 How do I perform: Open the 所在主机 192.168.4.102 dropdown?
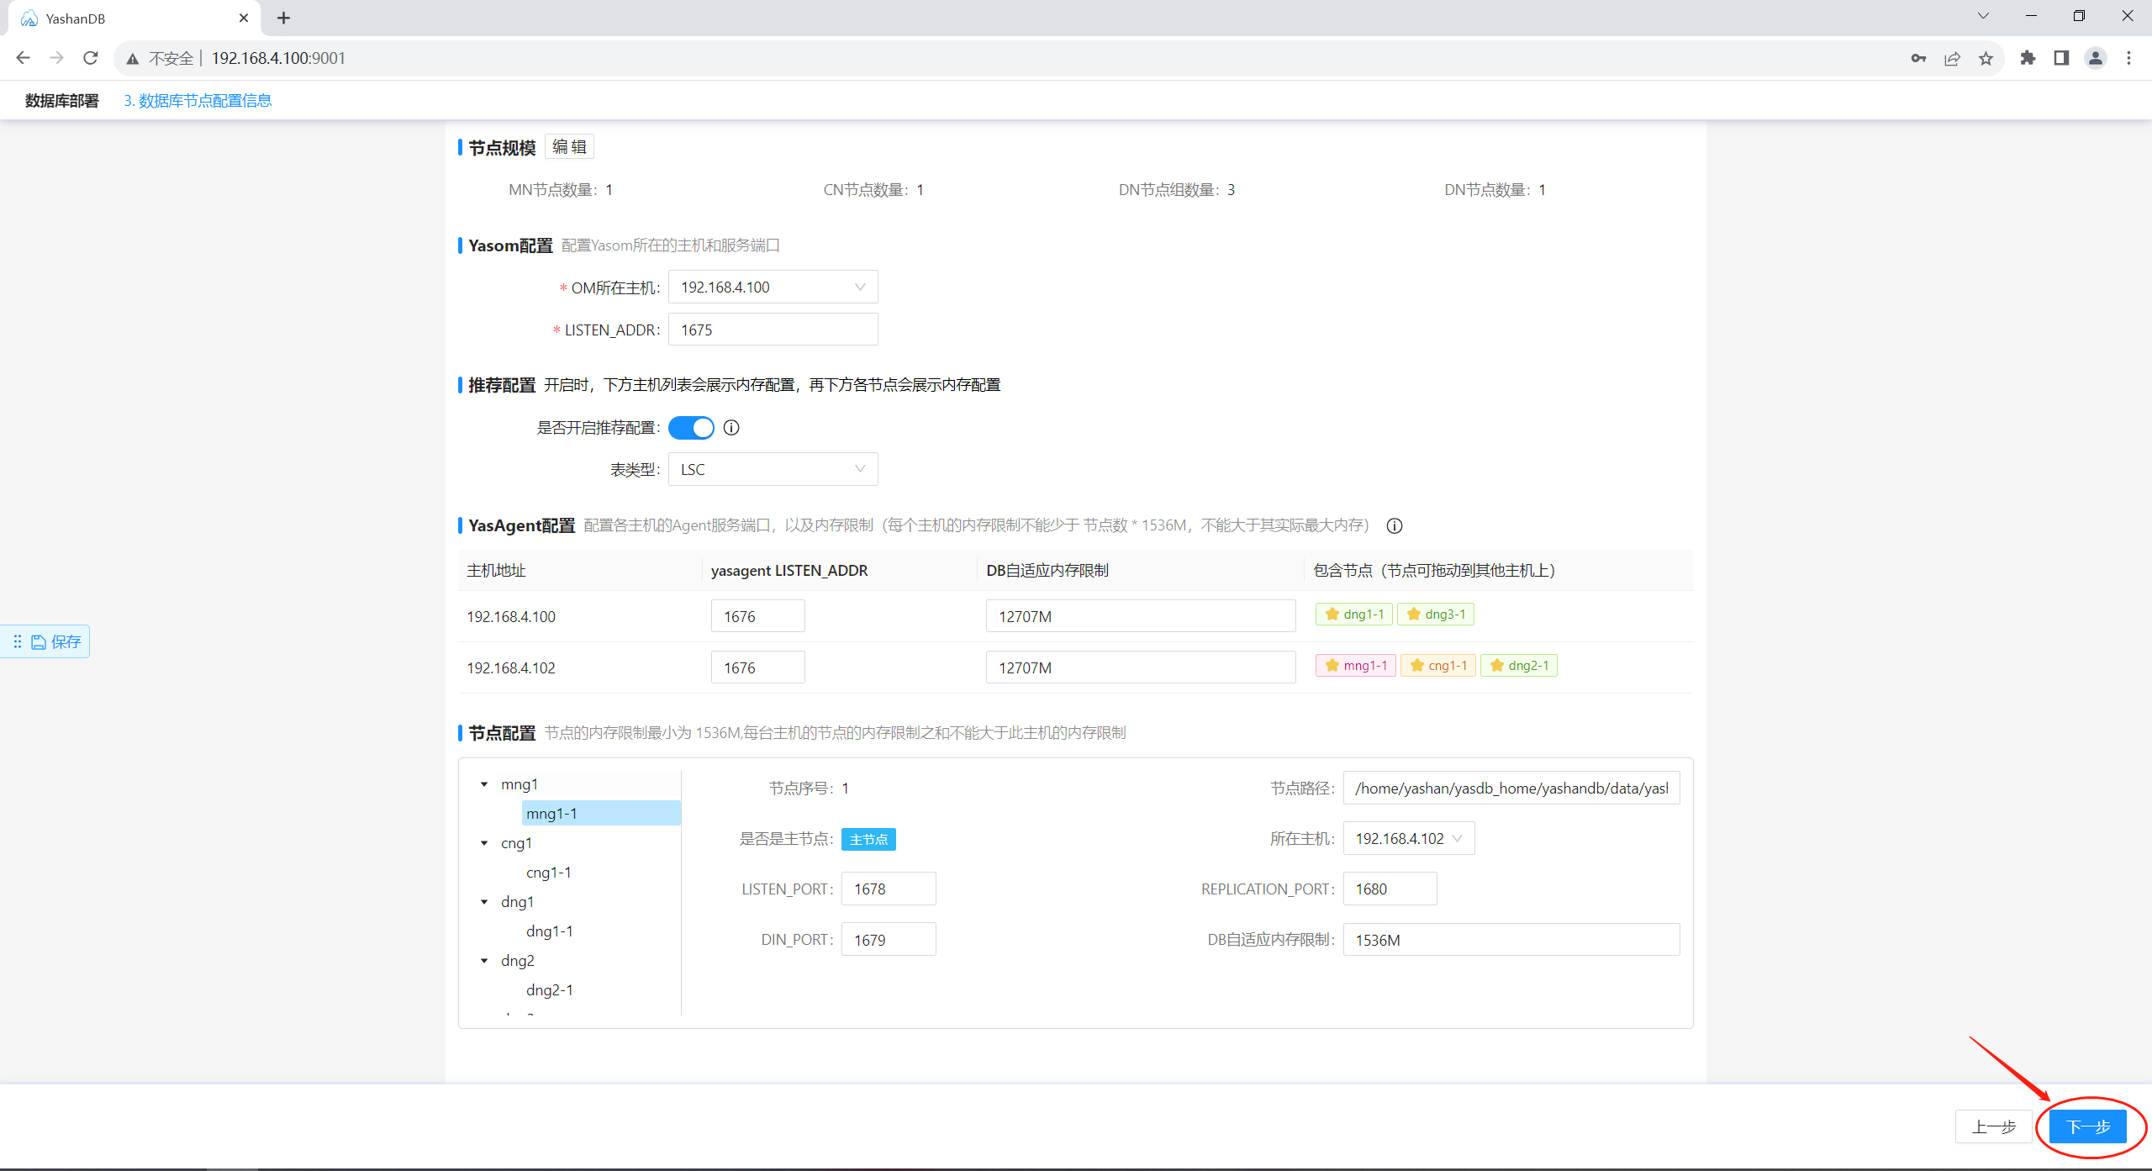click(x=1409, y=839)
